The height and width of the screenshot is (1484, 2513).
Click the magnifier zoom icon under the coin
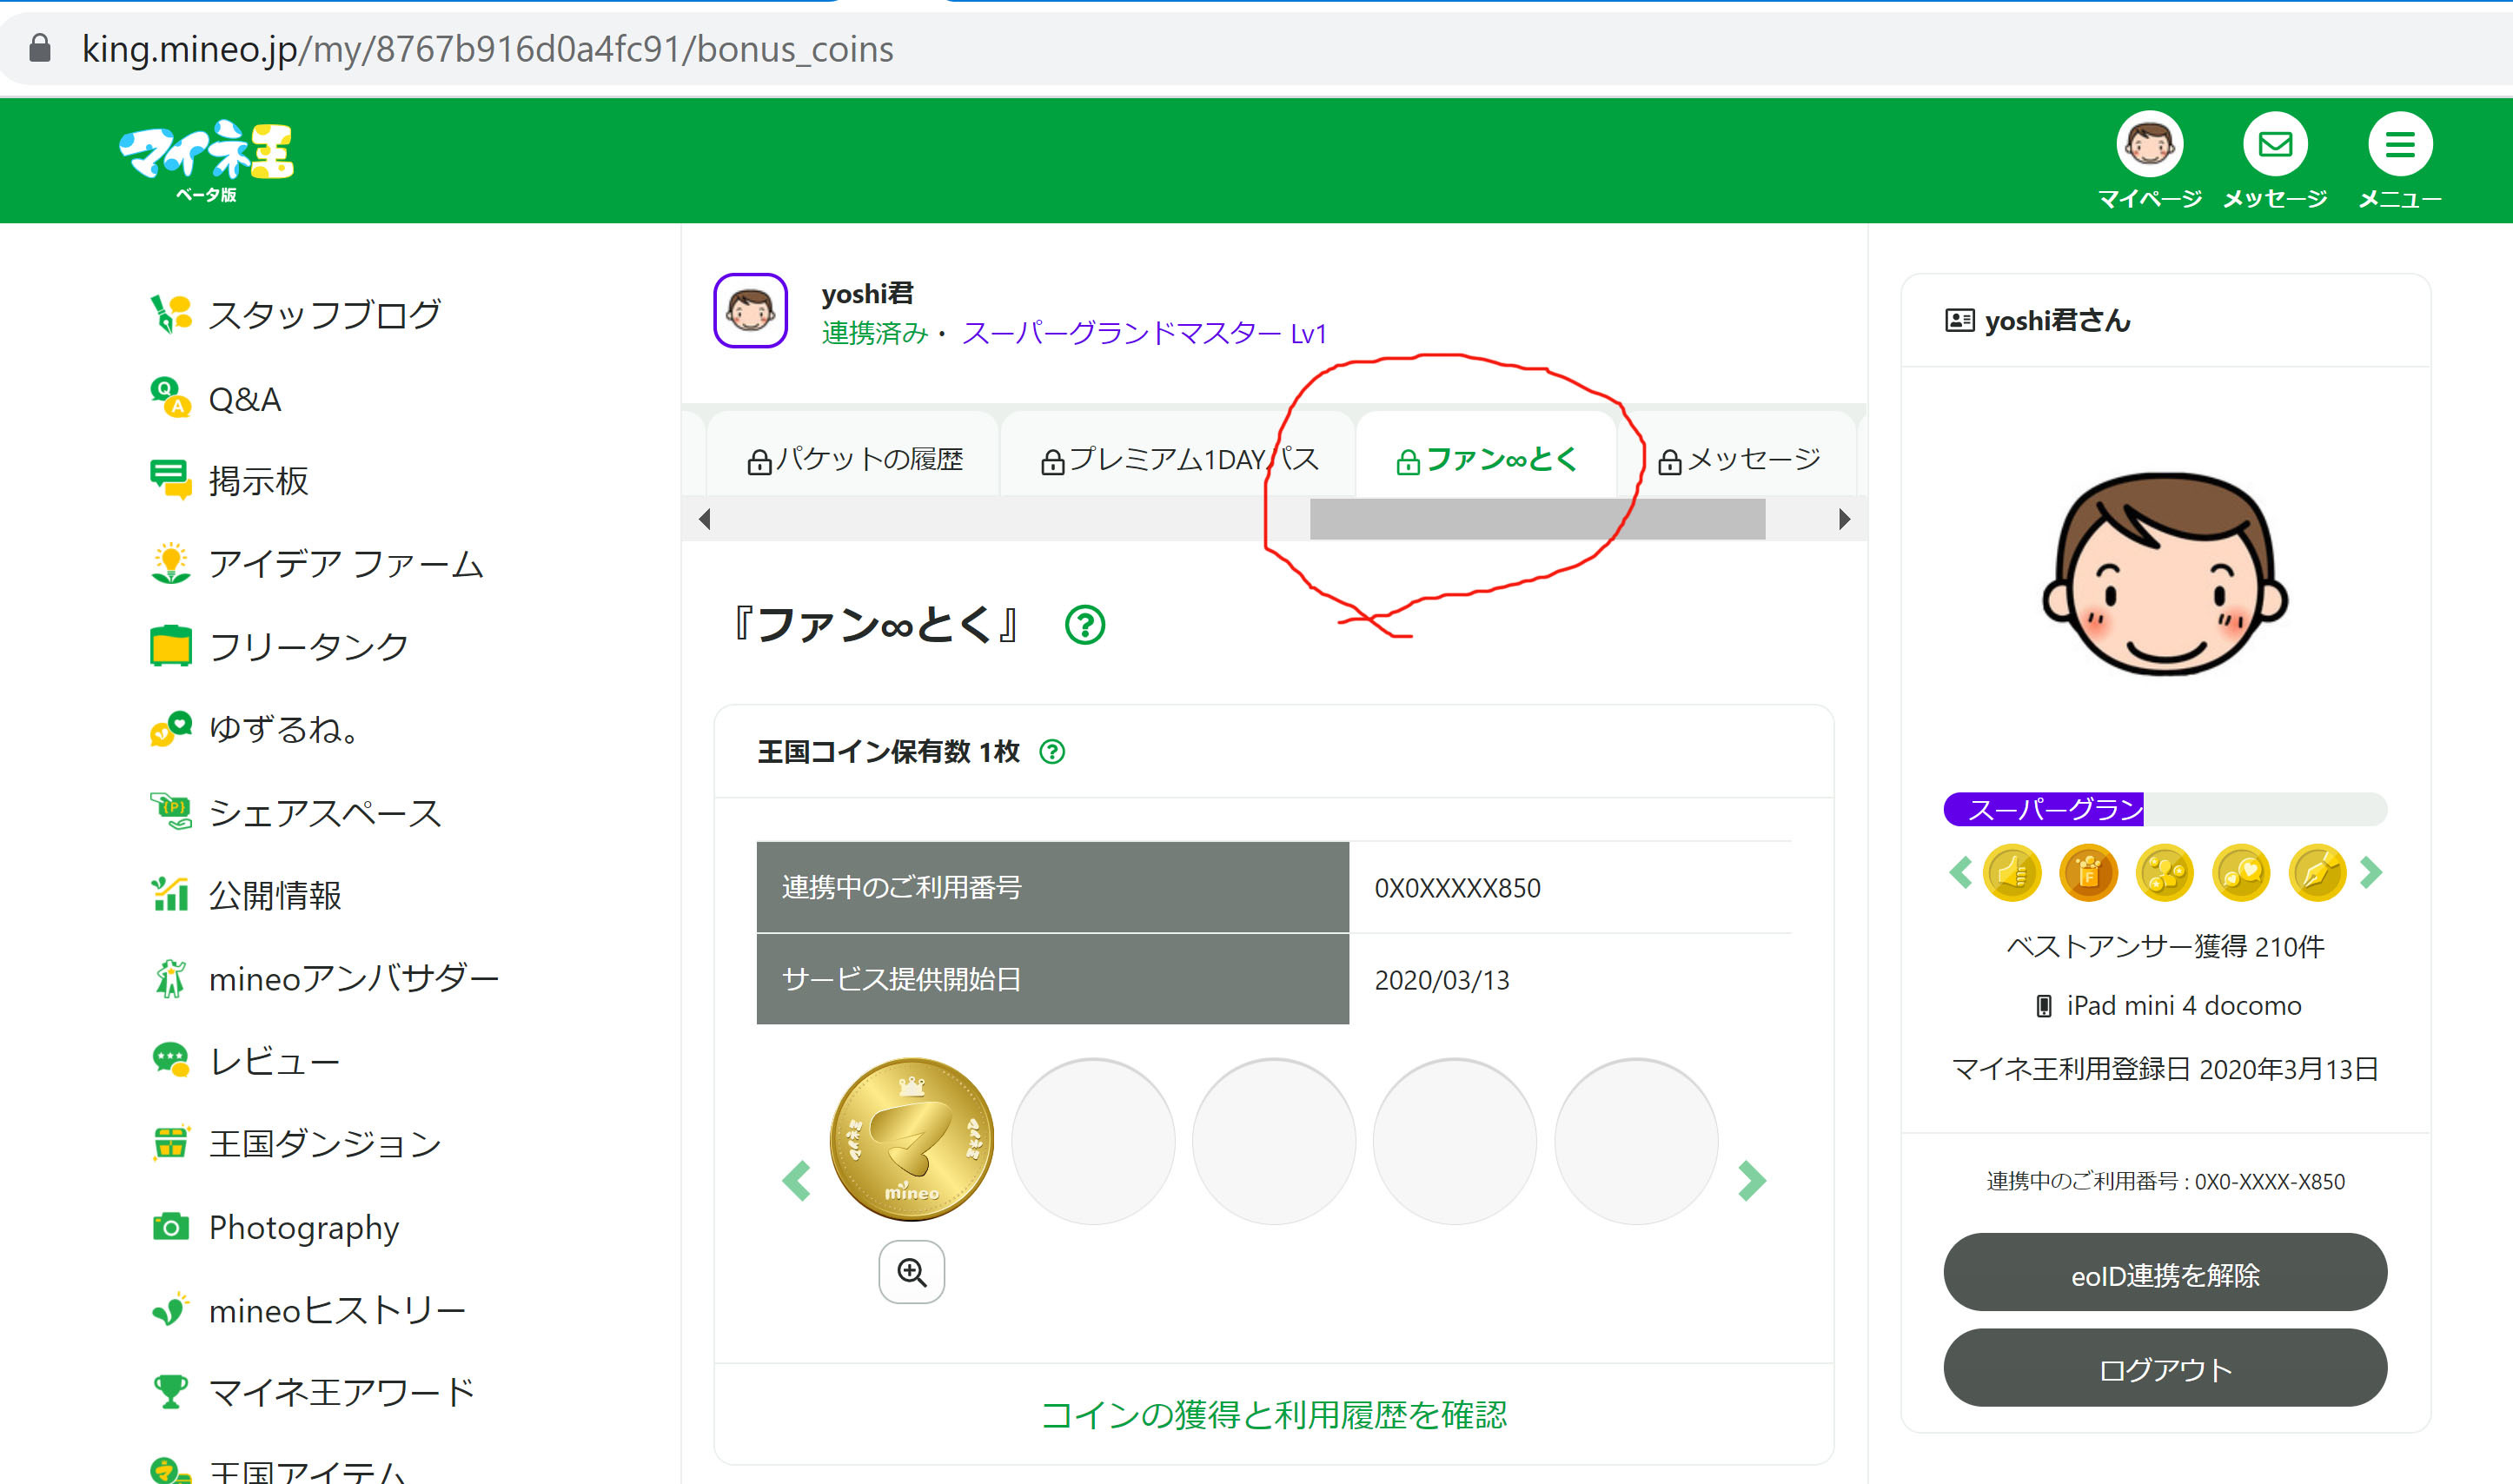pos(911,1272)
